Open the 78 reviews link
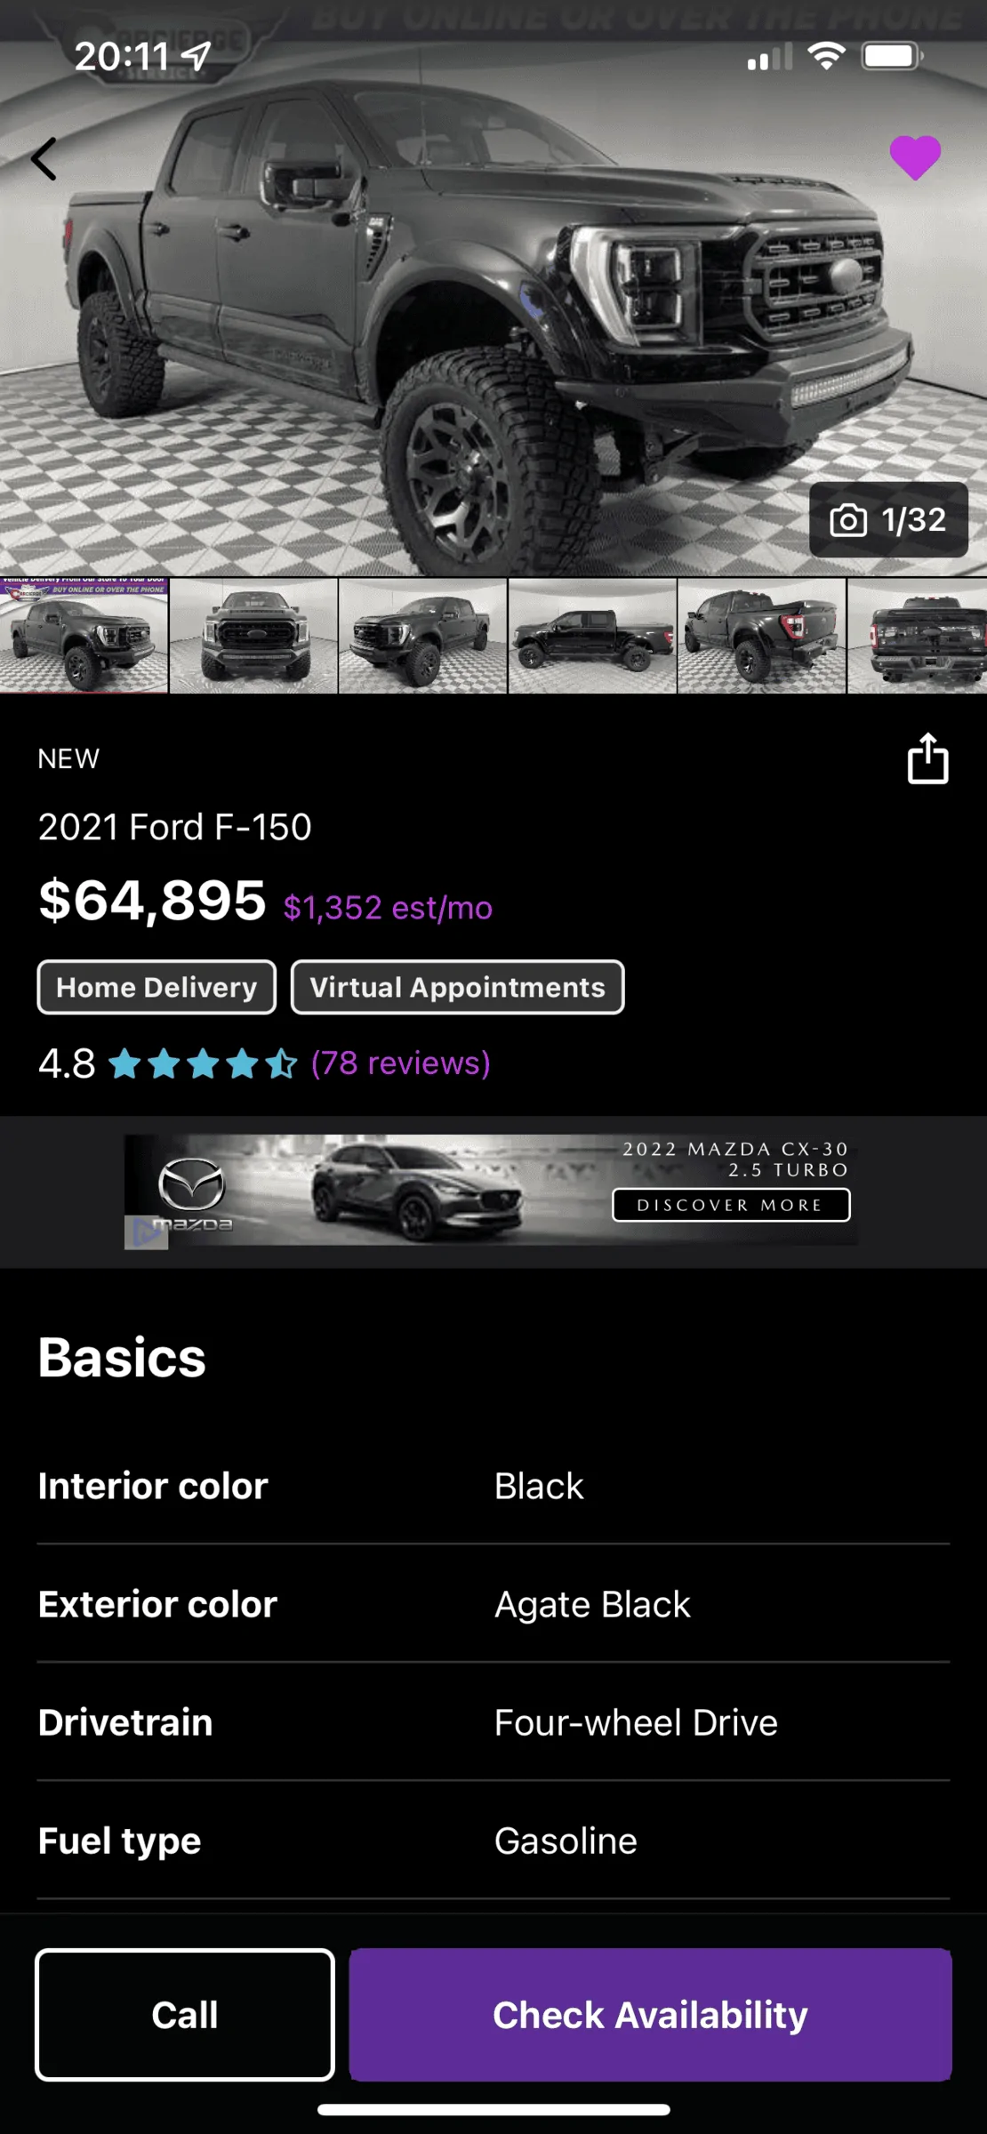The width and height of the screenshot is (987, 2134). [400, 1063]
